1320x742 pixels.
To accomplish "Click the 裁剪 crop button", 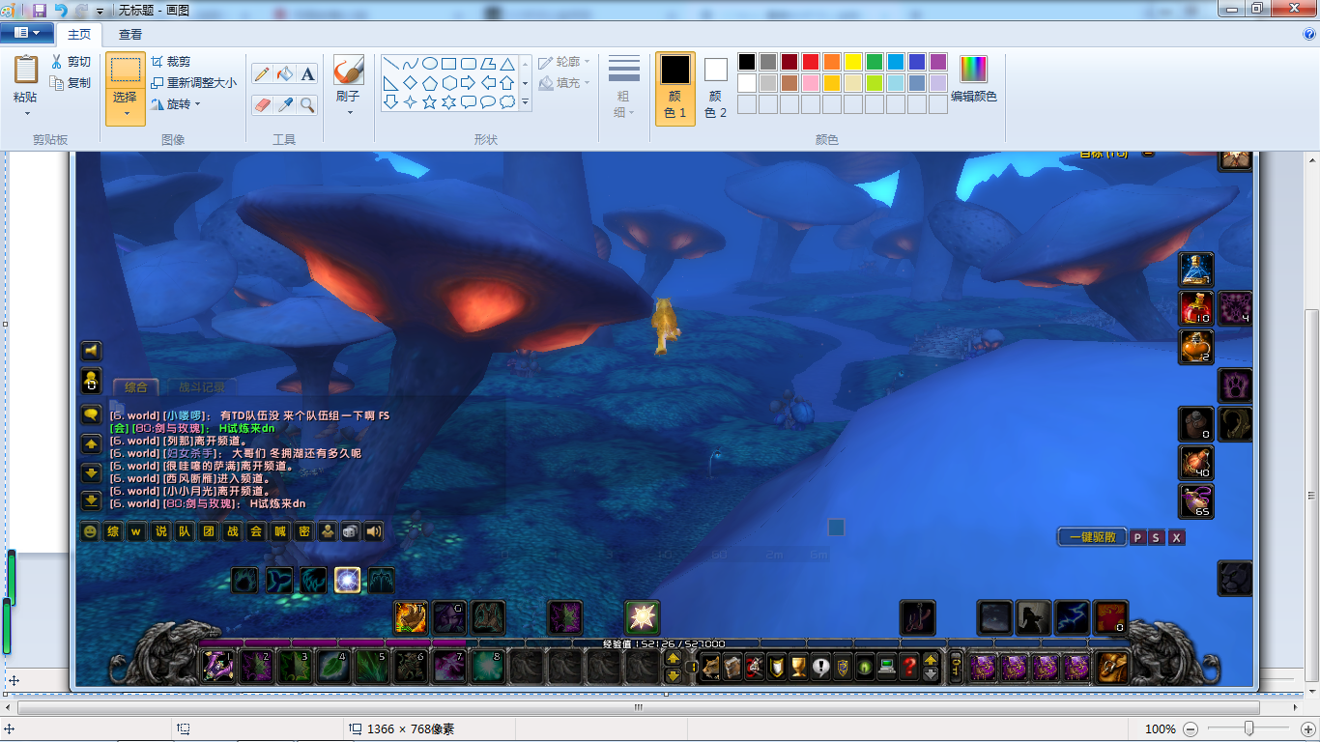I will point(170,62).
